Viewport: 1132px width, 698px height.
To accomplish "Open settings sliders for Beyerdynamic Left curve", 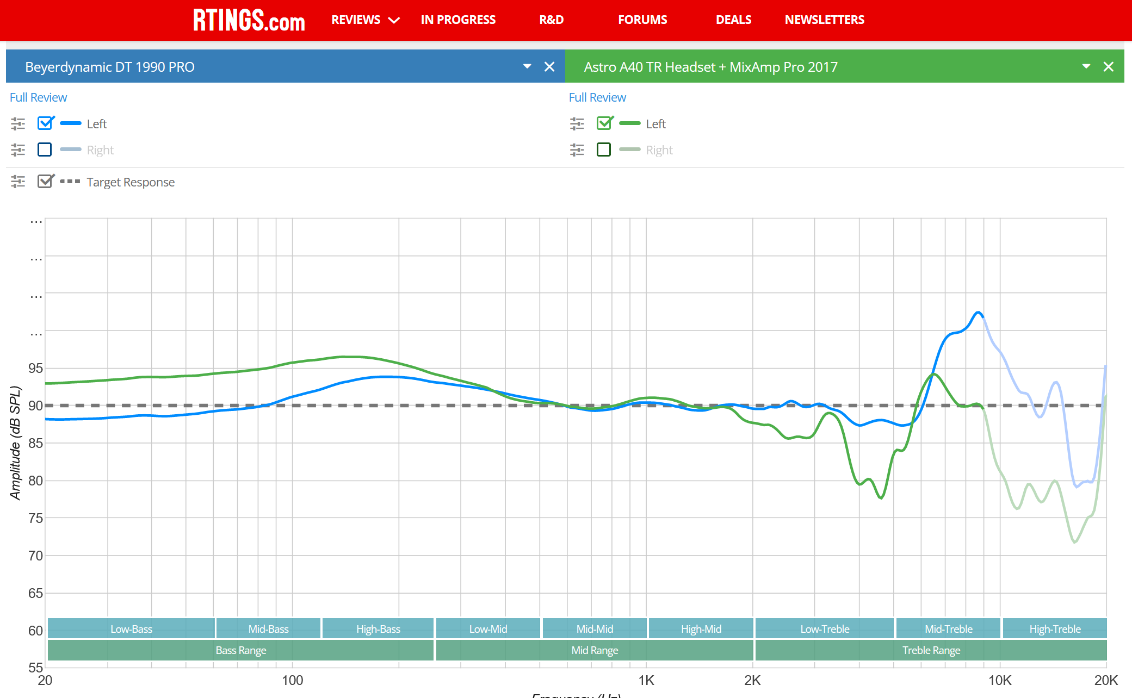I will point(18,124).
